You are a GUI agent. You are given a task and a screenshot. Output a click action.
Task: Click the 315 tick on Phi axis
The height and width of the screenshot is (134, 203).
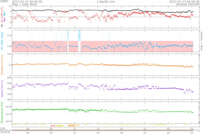(x=9, y=36)
